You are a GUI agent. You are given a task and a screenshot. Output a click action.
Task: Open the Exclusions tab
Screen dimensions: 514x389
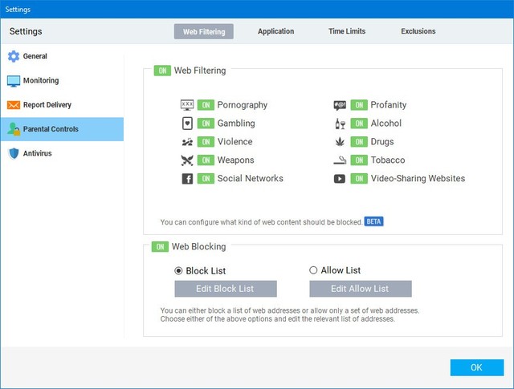point(418,32)
